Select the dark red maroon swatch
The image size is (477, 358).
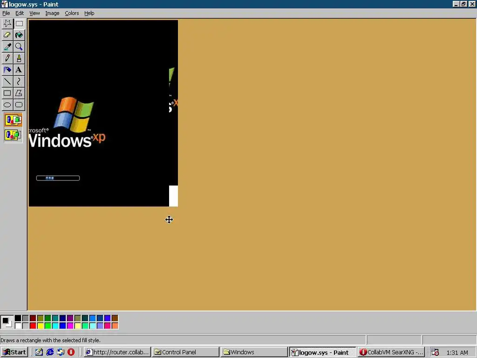(x=33, y=318)
